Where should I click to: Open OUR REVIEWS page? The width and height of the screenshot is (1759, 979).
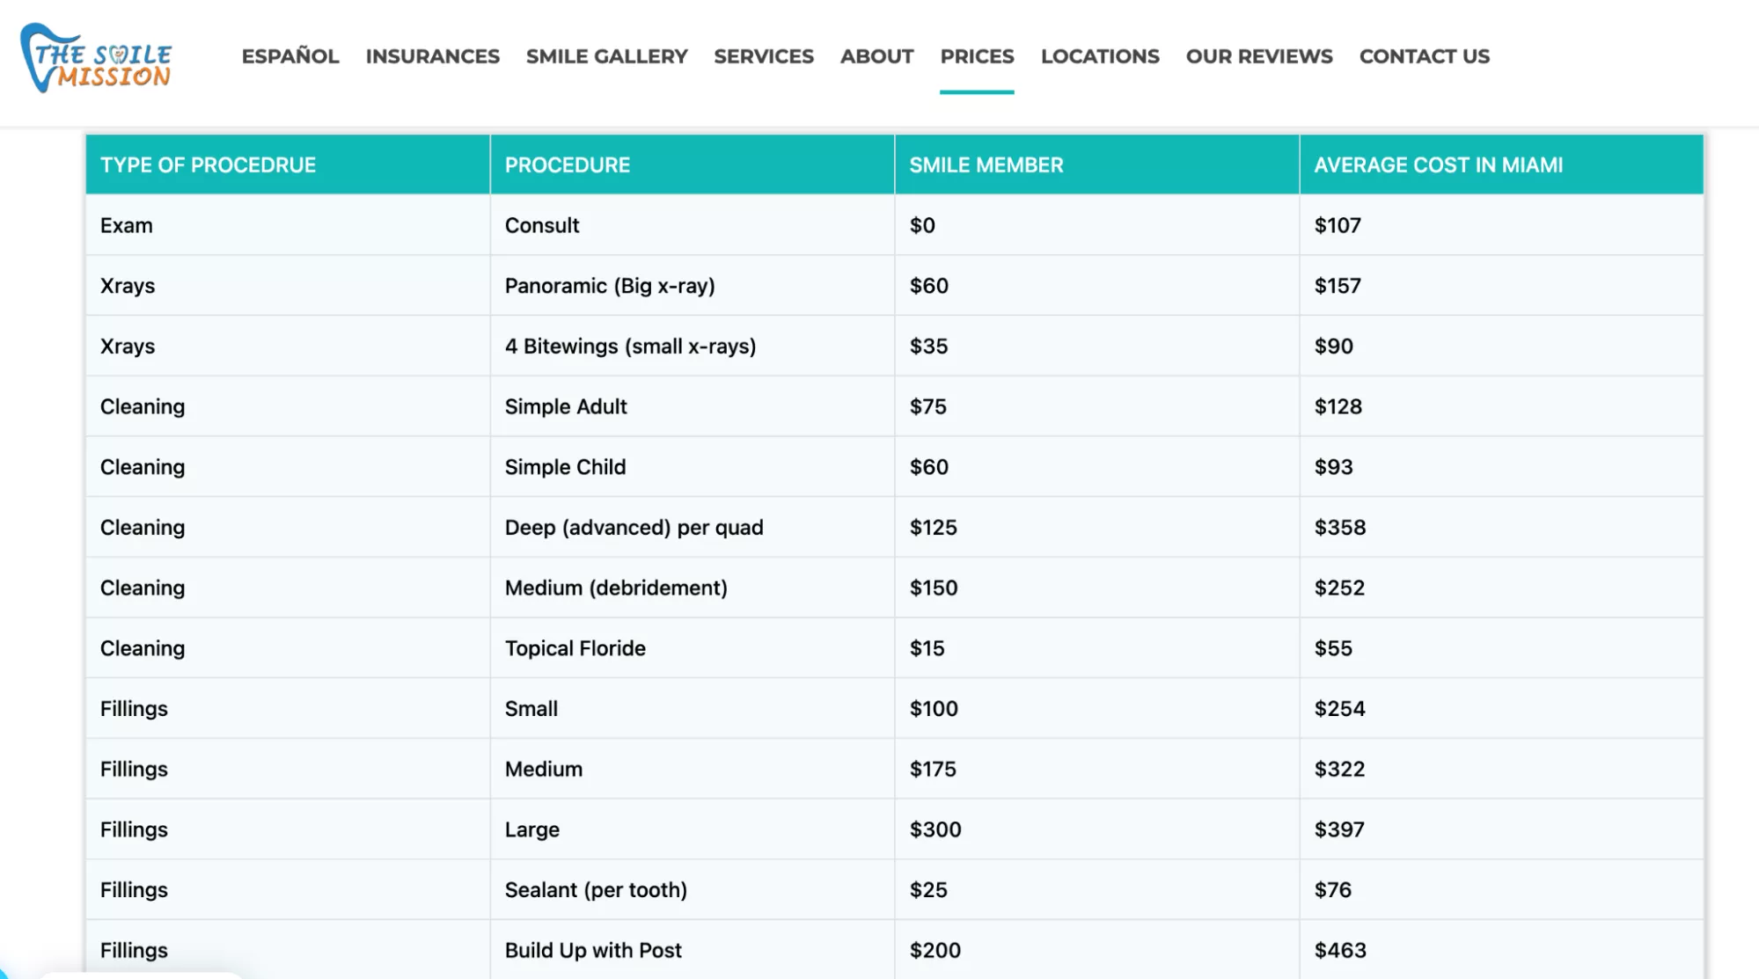(x=1258, y=55)
